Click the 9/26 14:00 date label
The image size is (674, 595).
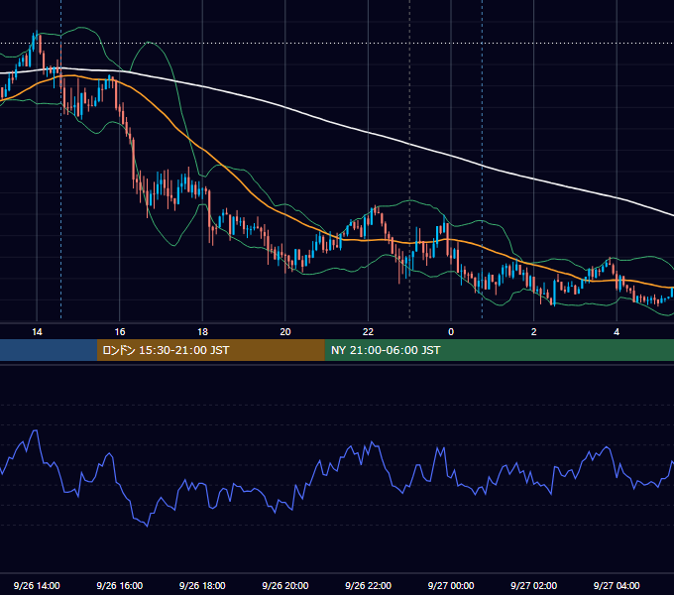pyautogui.click(x=37, y=585)
